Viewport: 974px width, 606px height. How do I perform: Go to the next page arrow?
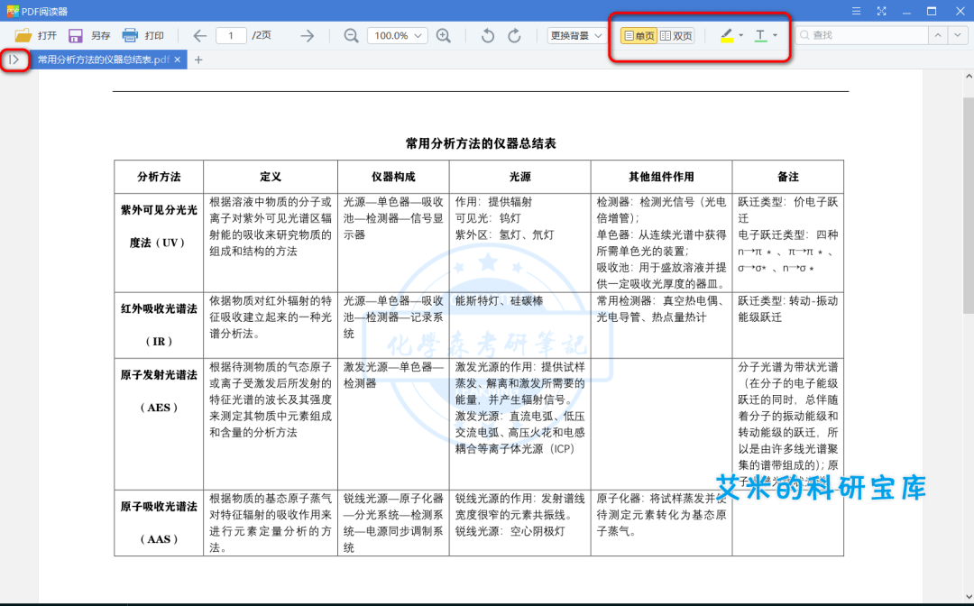click(x=307, y=35)
